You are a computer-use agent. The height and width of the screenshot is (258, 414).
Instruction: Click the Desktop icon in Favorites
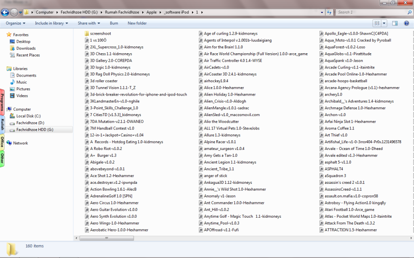(x=12, y=42)
